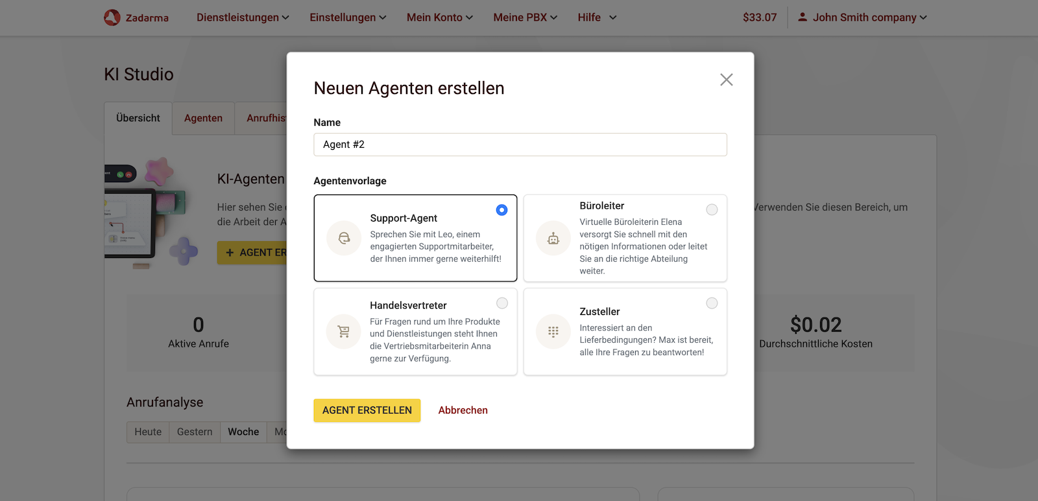This screenshot has height=501, width=1038.
Task: Click the Agentenvorlage label
Action: click(350, 181)
